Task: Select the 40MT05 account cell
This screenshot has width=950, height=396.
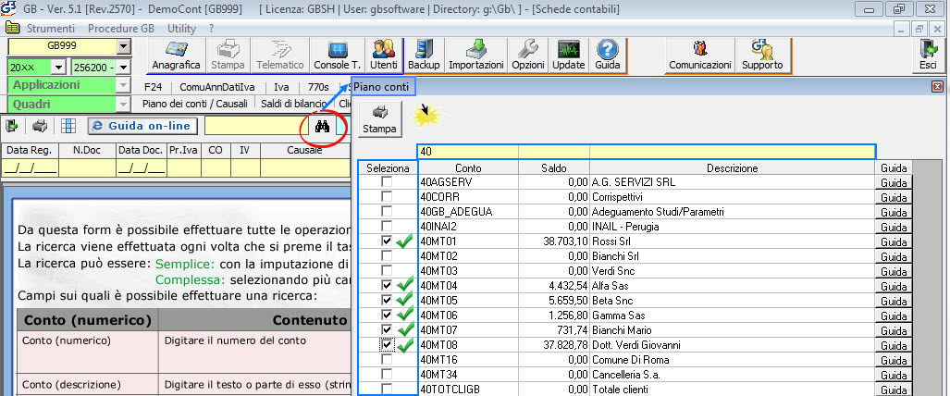Action: (468, 301)
